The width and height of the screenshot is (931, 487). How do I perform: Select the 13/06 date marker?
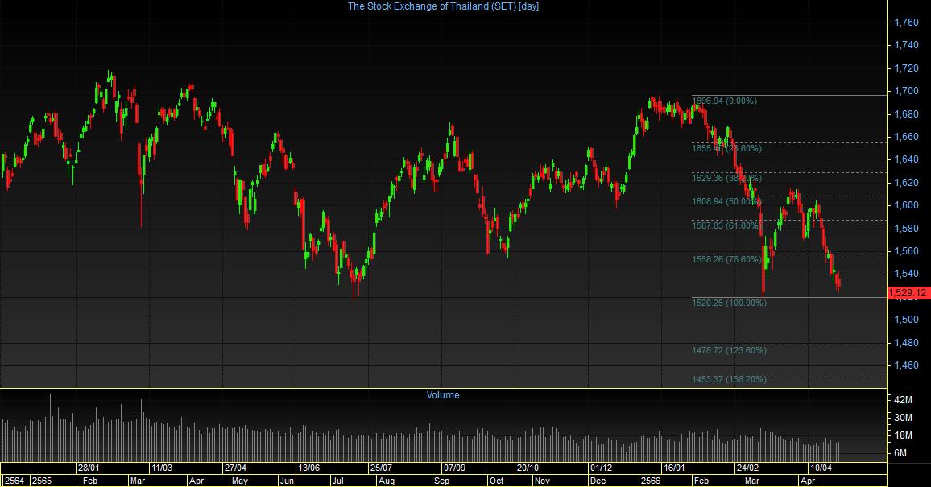(308, 468)
